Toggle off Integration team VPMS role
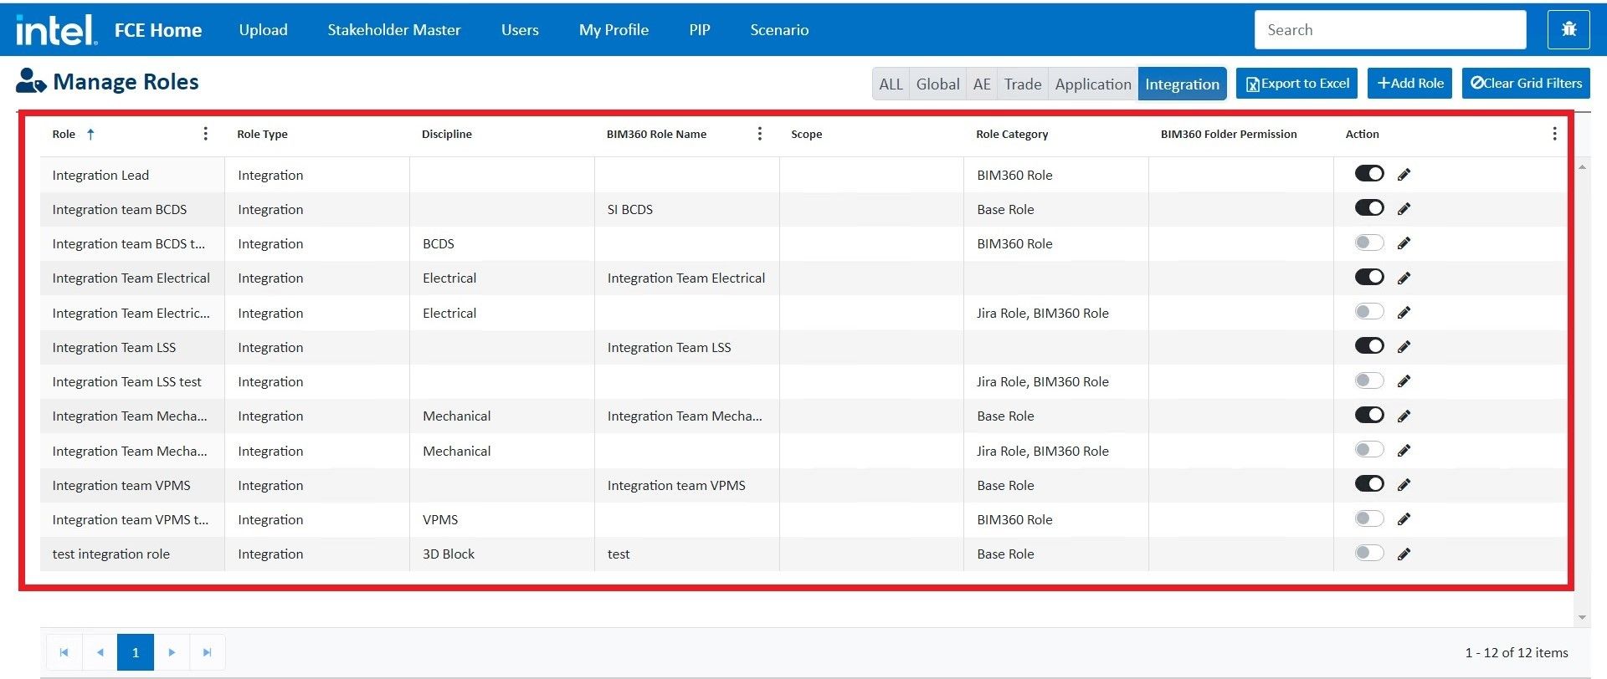 click(x=1369, y=484)
